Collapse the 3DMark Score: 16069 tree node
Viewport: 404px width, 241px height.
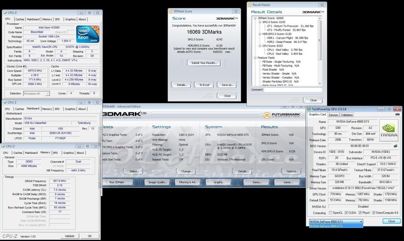[x=255, y=18]
